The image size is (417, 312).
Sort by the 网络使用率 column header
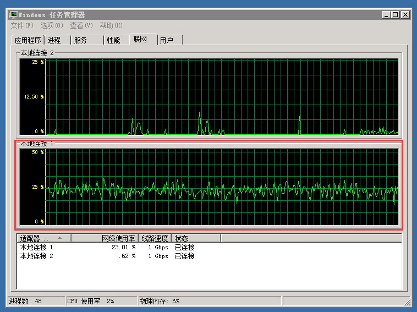pos(105,238)
